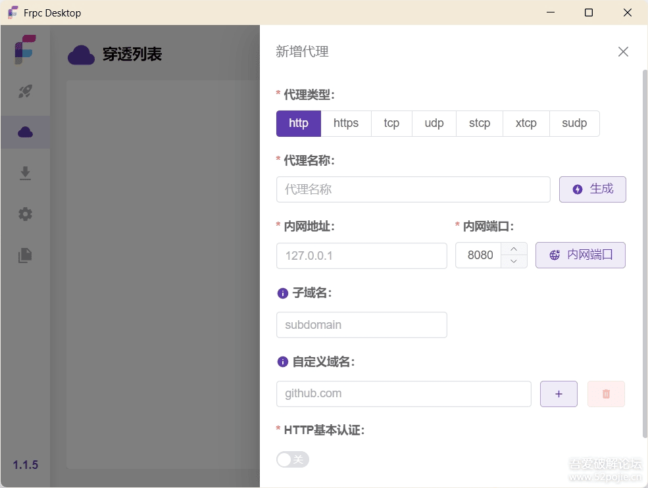Image resolution: width=648 pixels, height=488 pixels.
Task: Click the info icon beside 子域名
Action: (x=283, y=293)
